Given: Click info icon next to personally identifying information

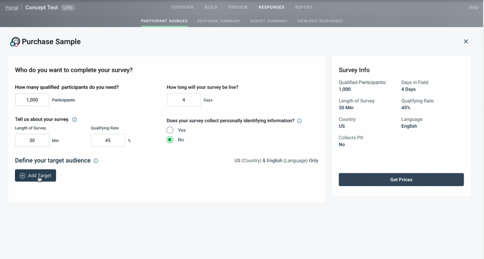Looking at the screenshot, I should pos(299,121).
